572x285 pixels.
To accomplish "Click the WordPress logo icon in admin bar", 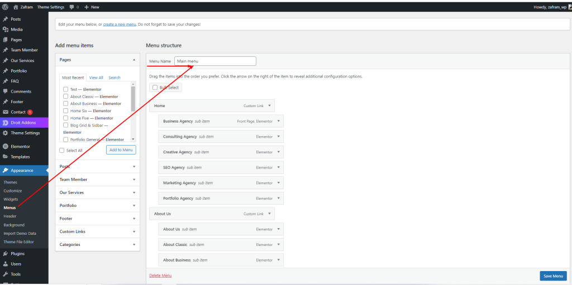I will [x=5, y=7].
